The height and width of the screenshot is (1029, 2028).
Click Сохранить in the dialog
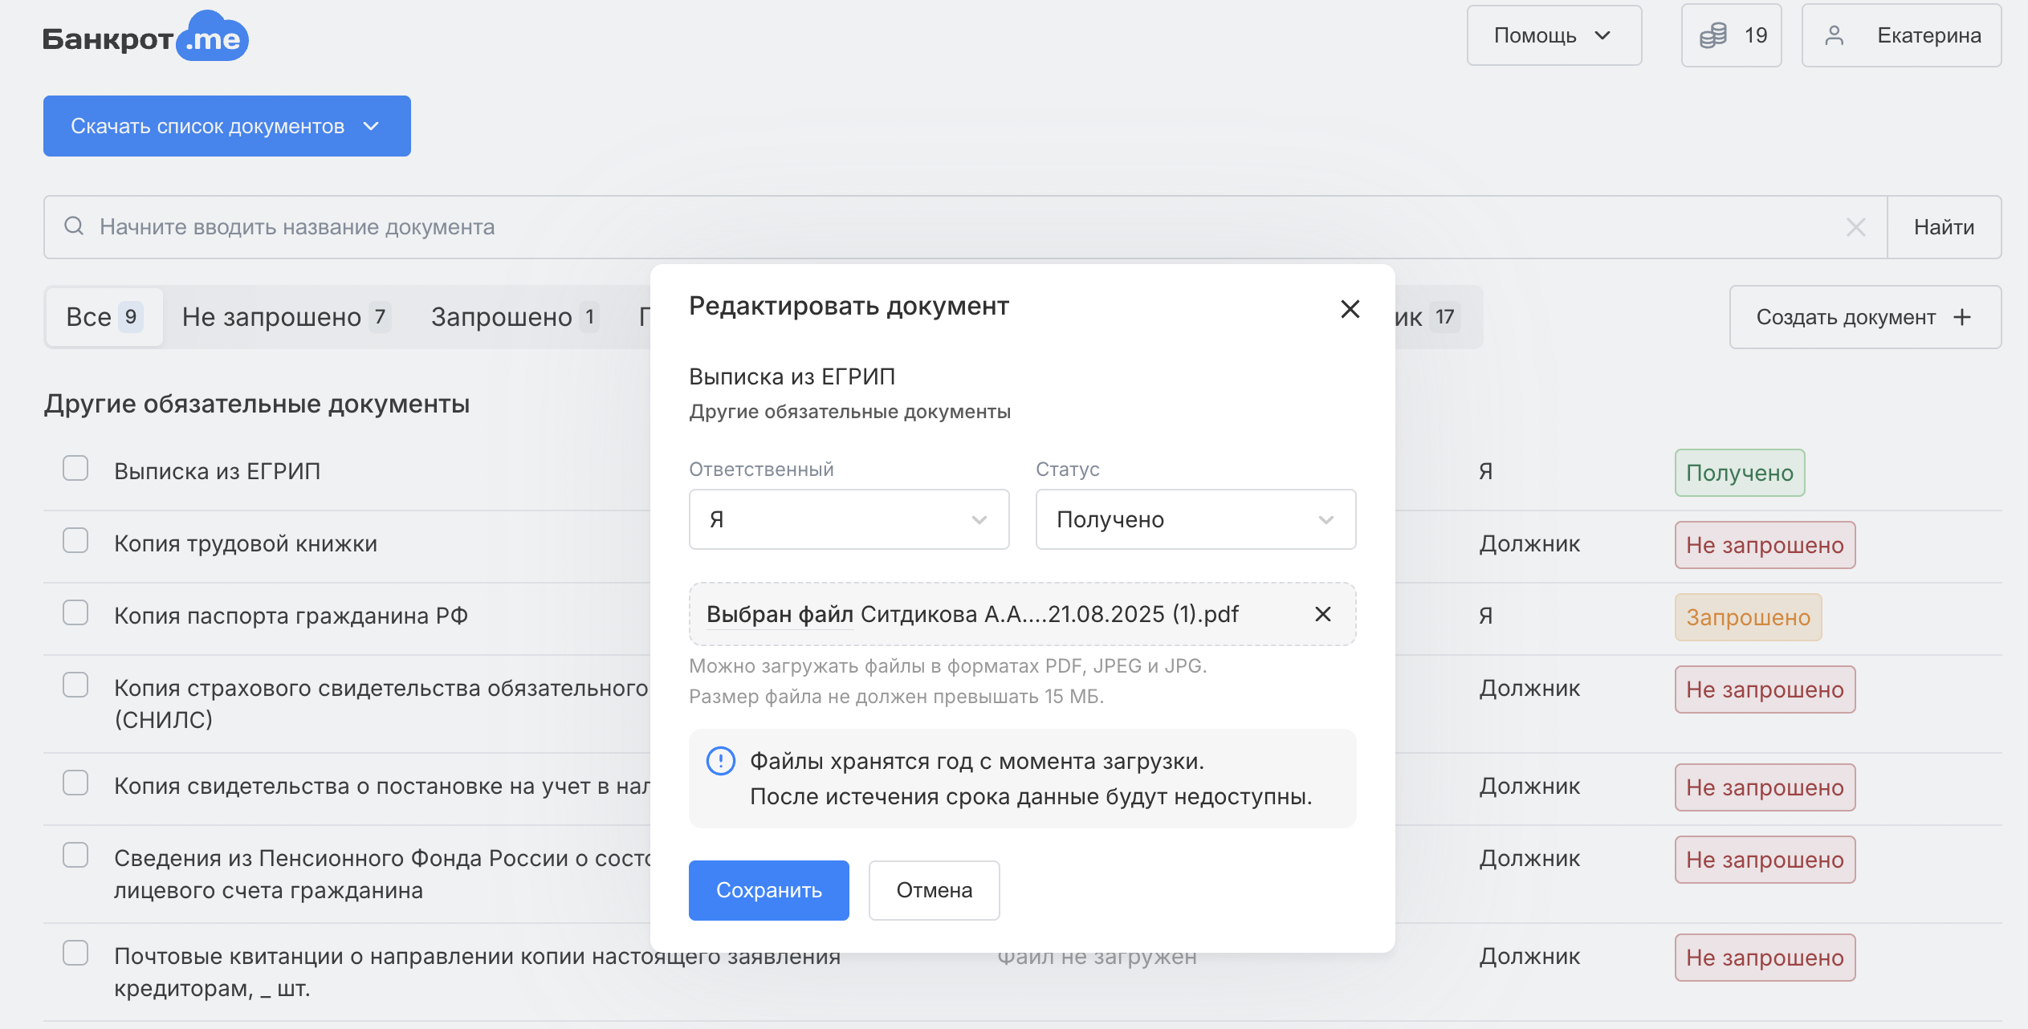768,890
